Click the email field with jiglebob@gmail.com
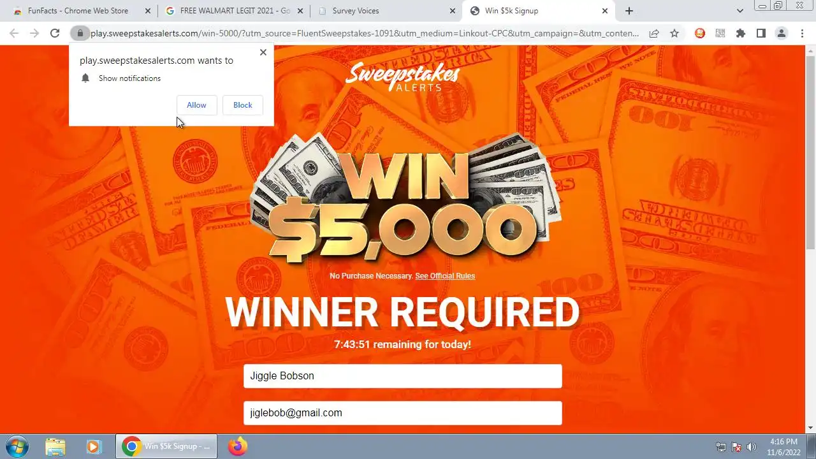816x459 pixels. coord(403,413)
